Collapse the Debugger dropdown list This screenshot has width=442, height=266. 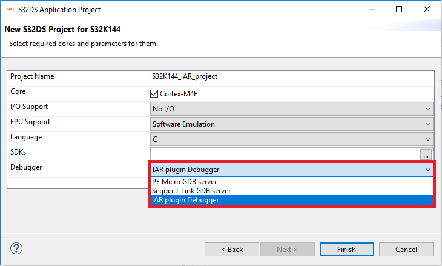(428, 170)
